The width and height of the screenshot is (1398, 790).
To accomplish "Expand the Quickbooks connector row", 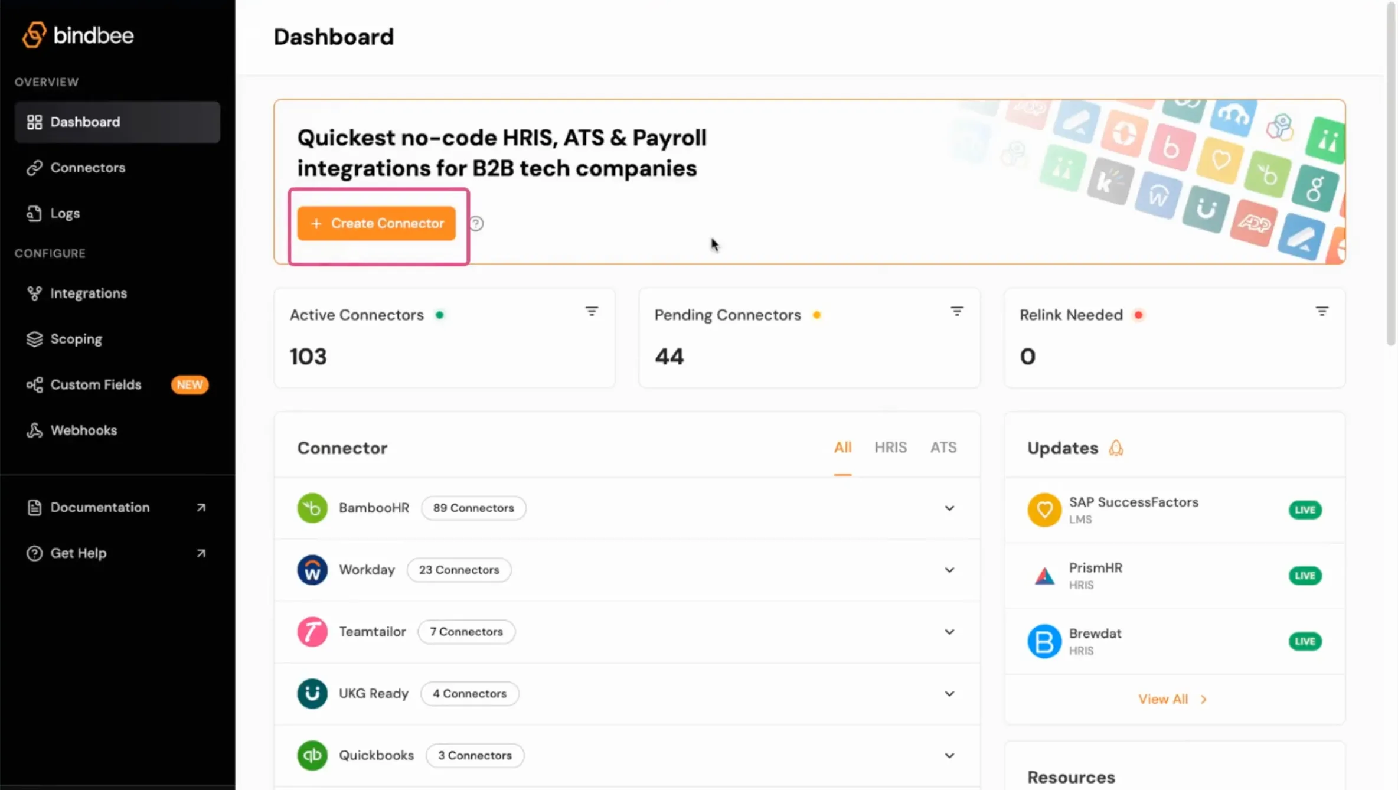I will [949, 756].
